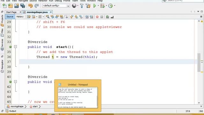Switch to the History view
The height and width of the screenshot is (115, 204).
(20, 17)
